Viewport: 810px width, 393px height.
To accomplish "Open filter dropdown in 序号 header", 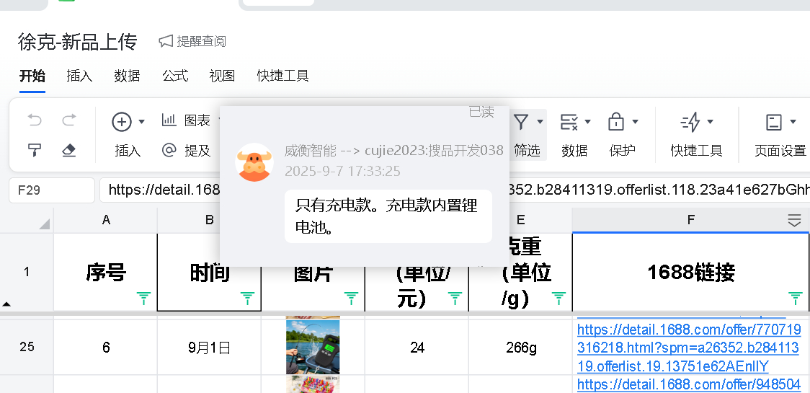I will pos(143,297).
